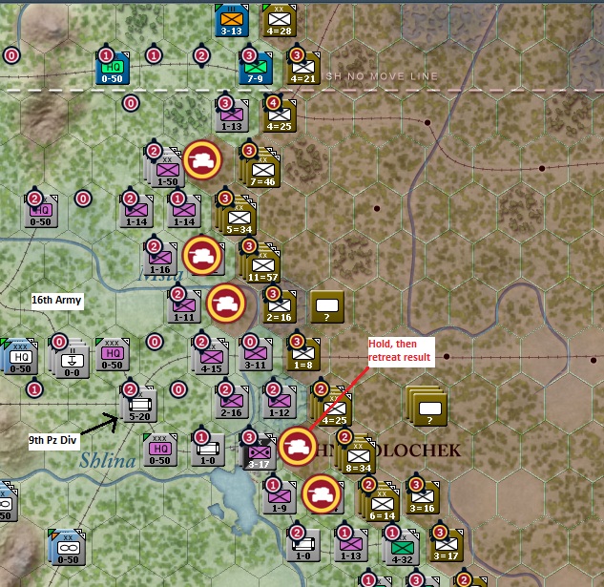This screenshot has height=587, width=604.
Task: Select the blue XX 0-50 armored counter
Action: (x=67, y=547)
